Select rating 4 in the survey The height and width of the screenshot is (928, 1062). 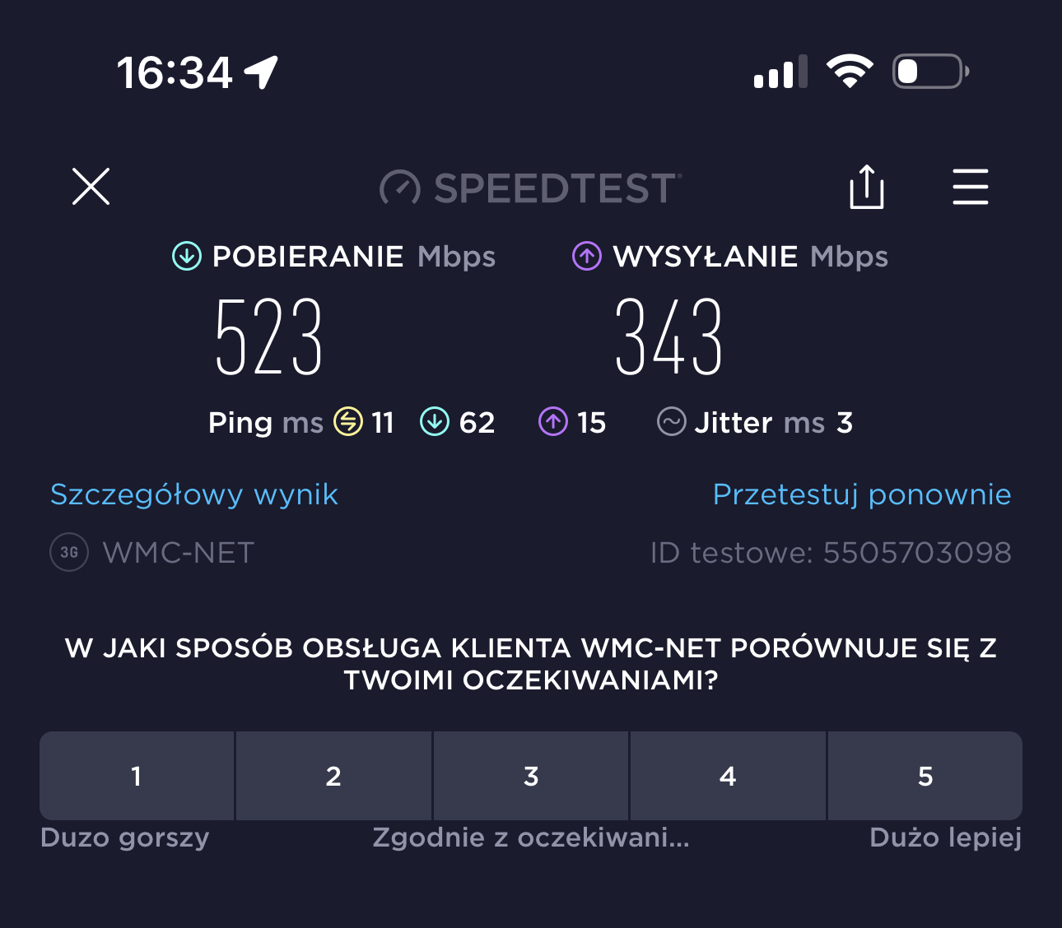(x=728, y=776)
